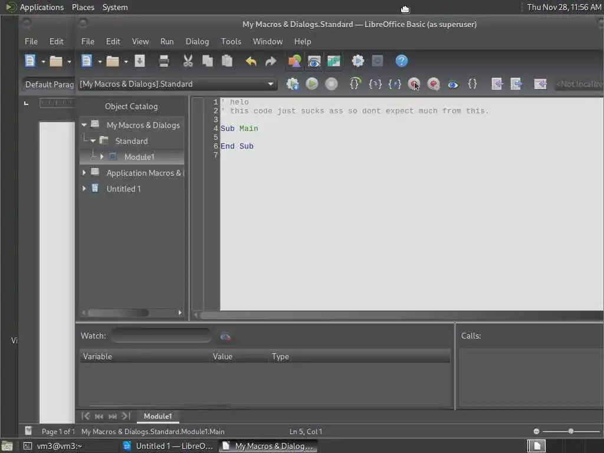Click the Compile icon next to library selector
Screen dimensions: 604x453
point(293,84)
